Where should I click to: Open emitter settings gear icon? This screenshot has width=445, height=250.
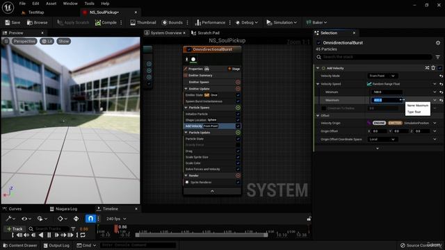(x=438, y=43)
